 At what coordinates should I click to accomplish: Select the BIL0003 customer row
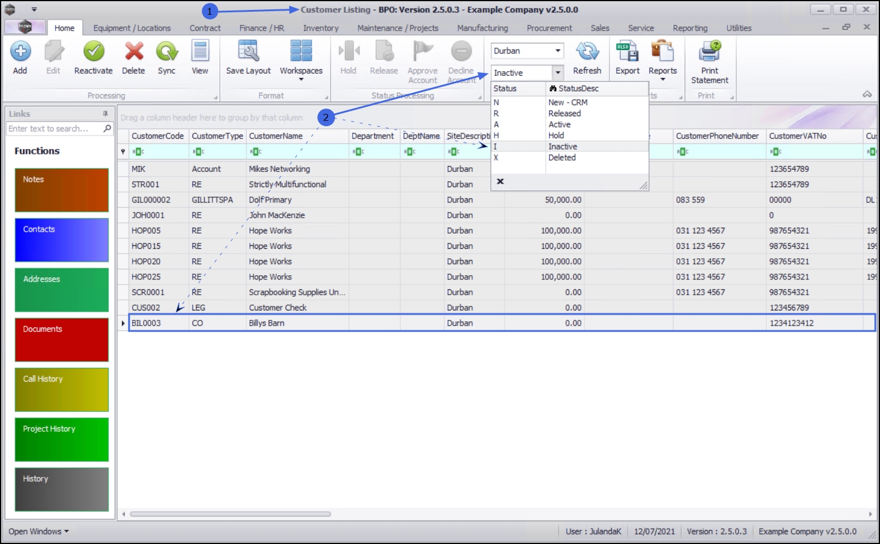click(x=502, y=323)
